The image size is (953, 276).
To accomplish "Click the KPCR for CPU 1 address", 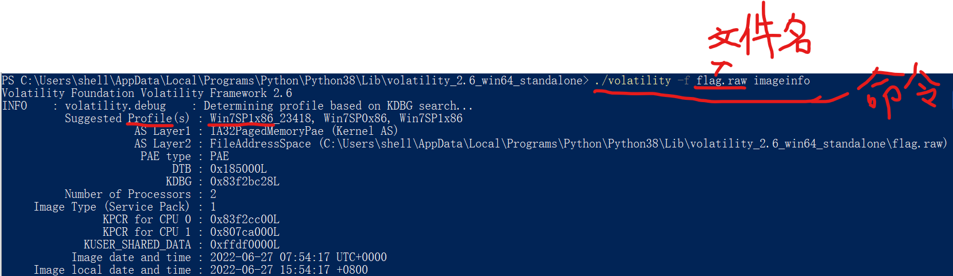I will point(245,232).
